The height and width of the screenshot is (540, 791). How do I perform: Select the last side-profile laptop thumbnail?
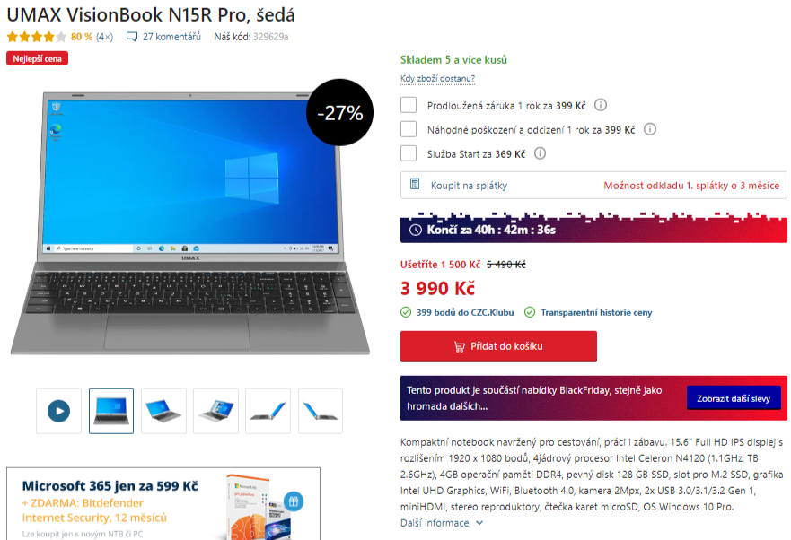[321, 411]
